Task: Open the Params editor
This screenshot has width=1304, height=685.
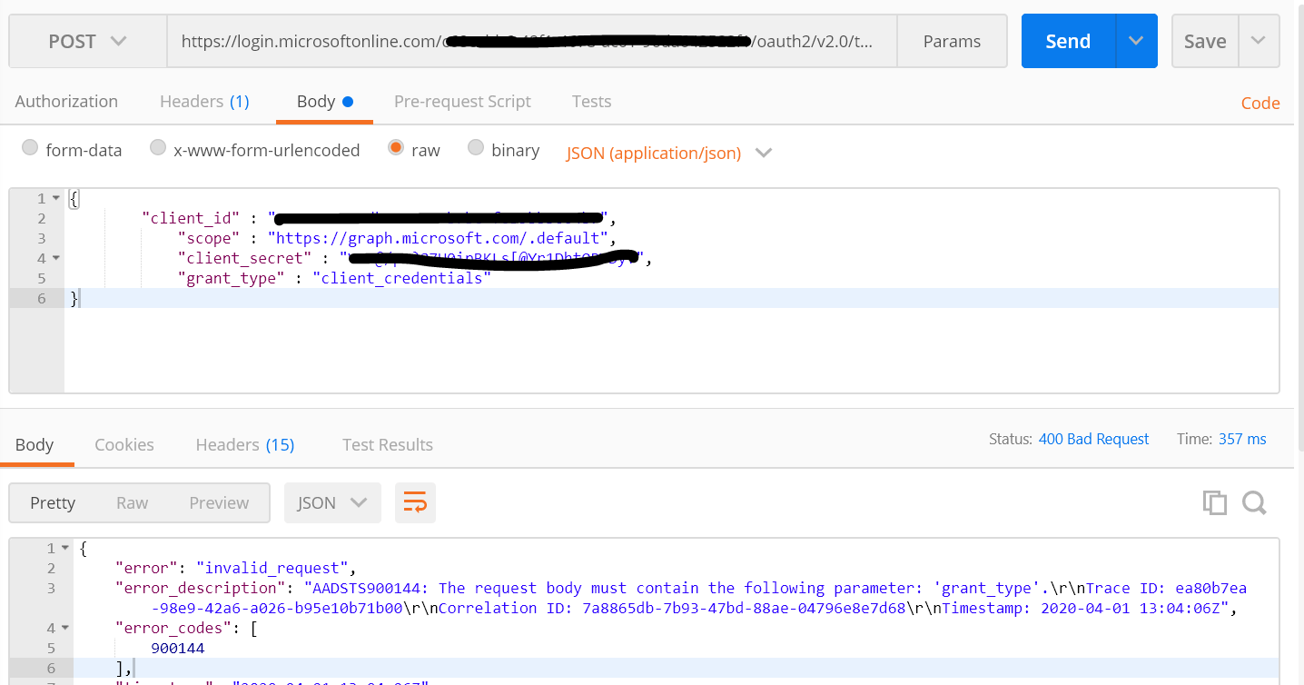Action: click(952, 41)
